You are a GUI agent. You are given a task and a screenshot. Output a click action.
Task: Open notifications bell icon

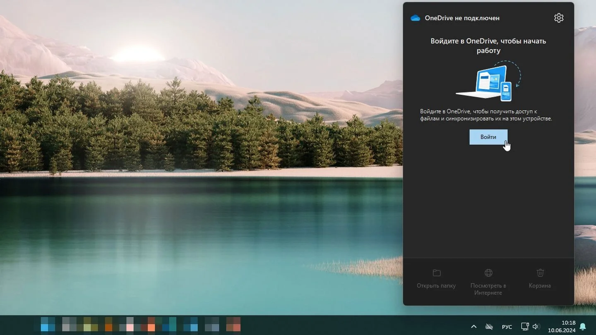click(583, 327)
